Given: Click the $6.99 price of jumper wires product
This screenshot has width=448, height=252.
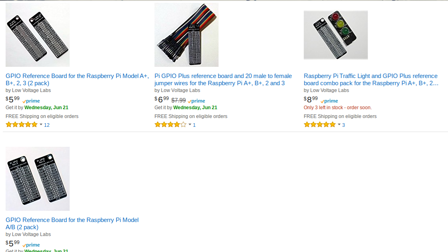Looking at the screenshot, I should pos(162,100).
